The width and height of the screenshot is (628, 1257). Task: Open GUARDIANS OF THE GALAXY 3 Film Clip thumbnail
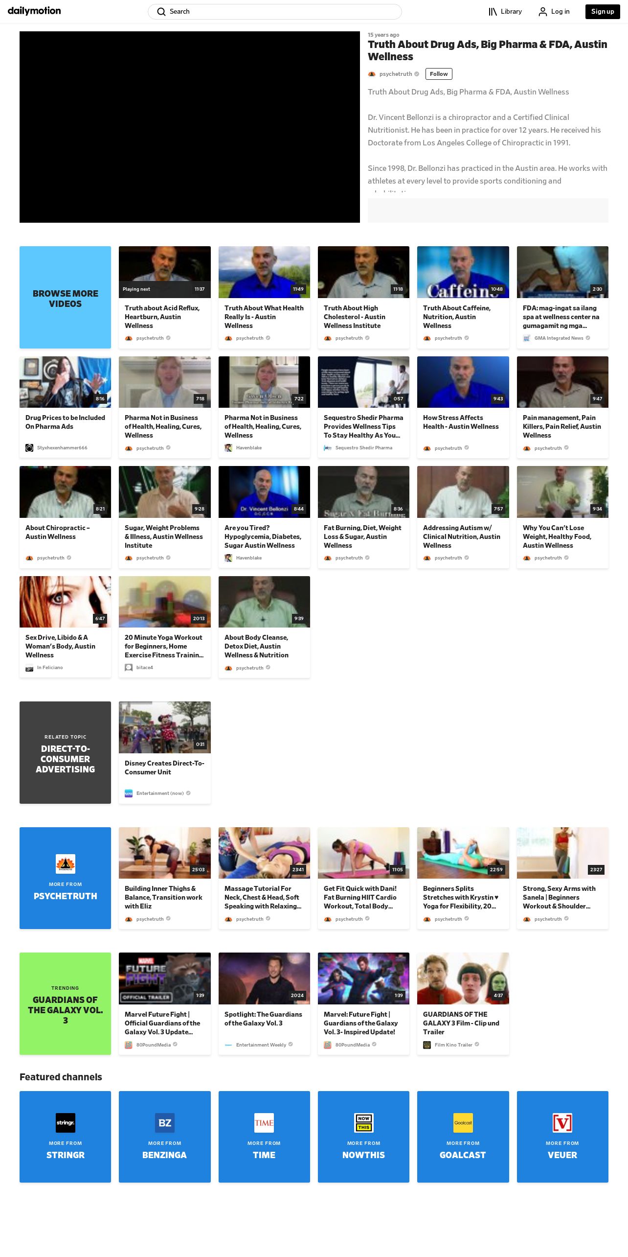[x=463, y=978]
